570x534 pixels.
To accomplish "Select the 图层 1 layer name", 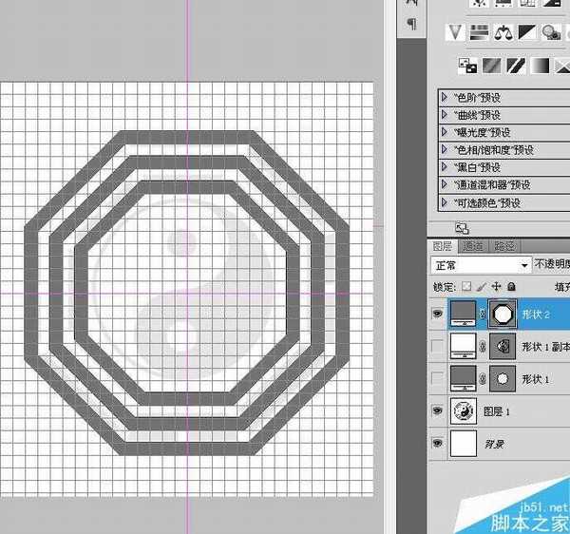I will pyautogui.click(x=496, y=411).
